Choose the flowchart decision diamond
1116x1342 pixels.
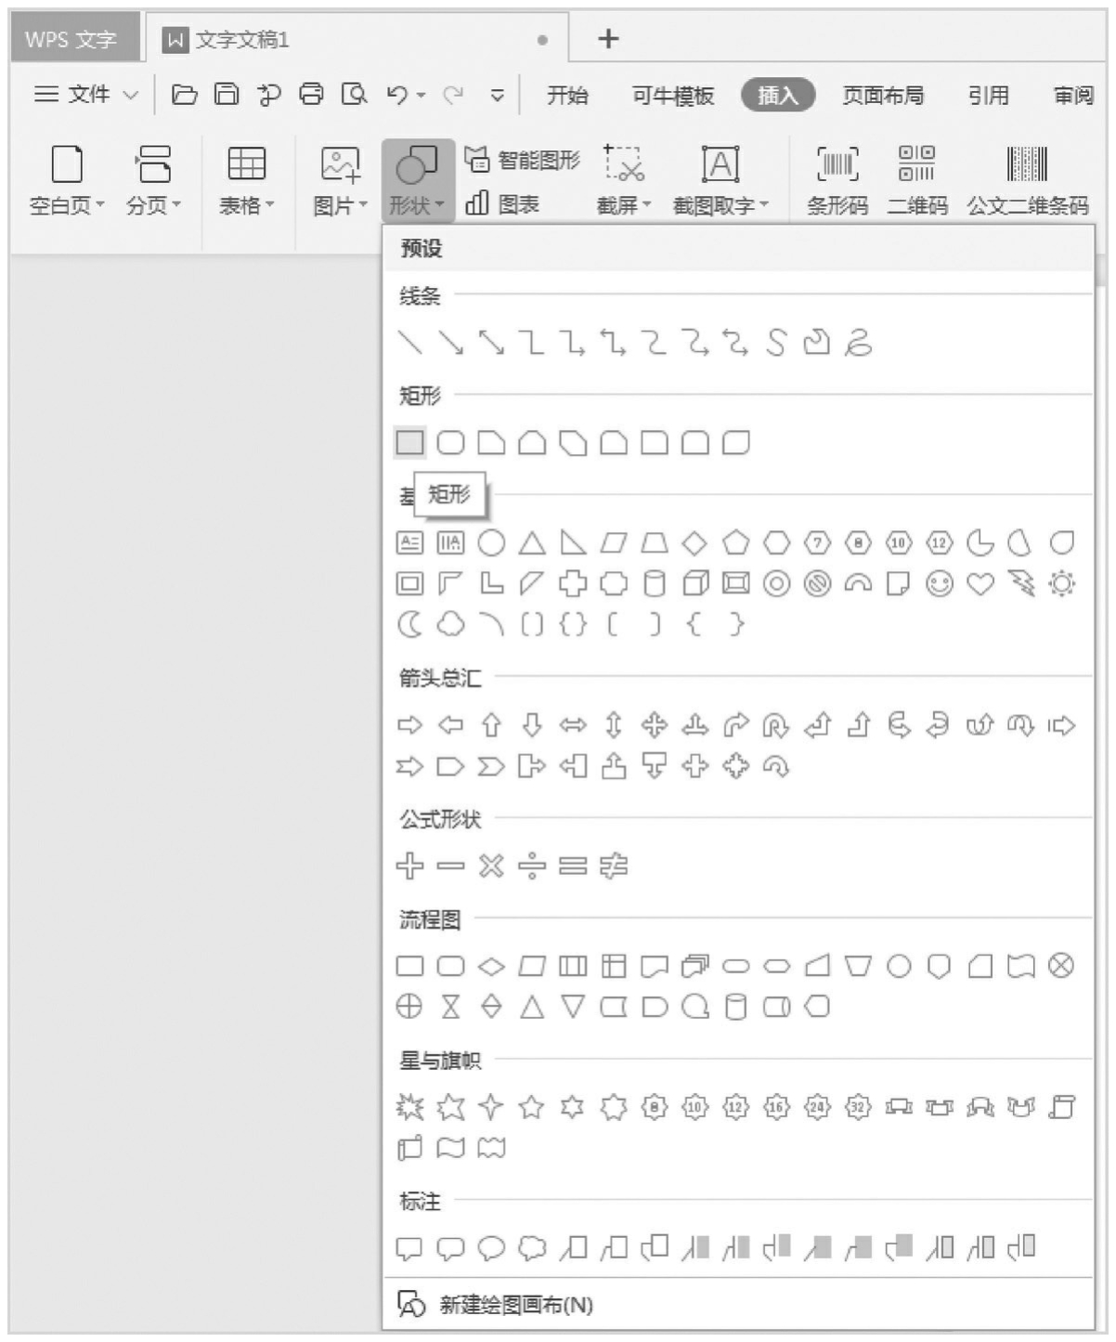491,966
